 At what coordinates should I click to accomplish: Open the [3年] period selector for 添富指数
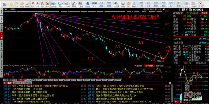coord(195,13)
